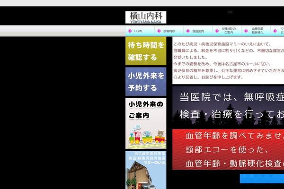Click the 待ち時間を確認する button
The height and width of the screenshot is (189, 284).
tap(146, 51)
